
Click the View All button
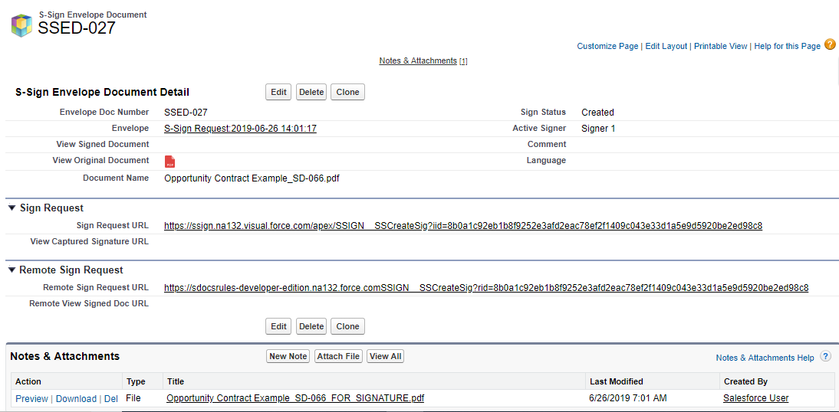pos(385,356)
